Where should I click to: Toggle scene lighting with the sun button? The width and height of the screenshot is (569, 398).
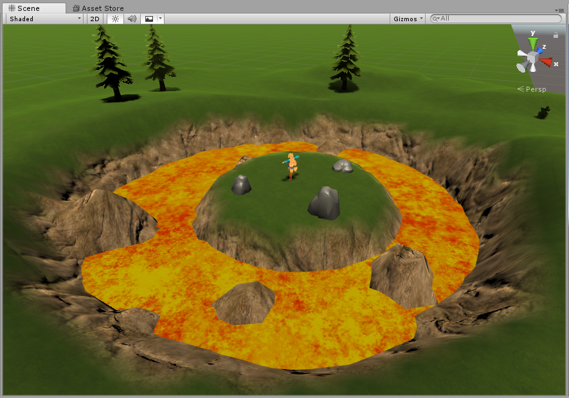[x=115, y=19]
